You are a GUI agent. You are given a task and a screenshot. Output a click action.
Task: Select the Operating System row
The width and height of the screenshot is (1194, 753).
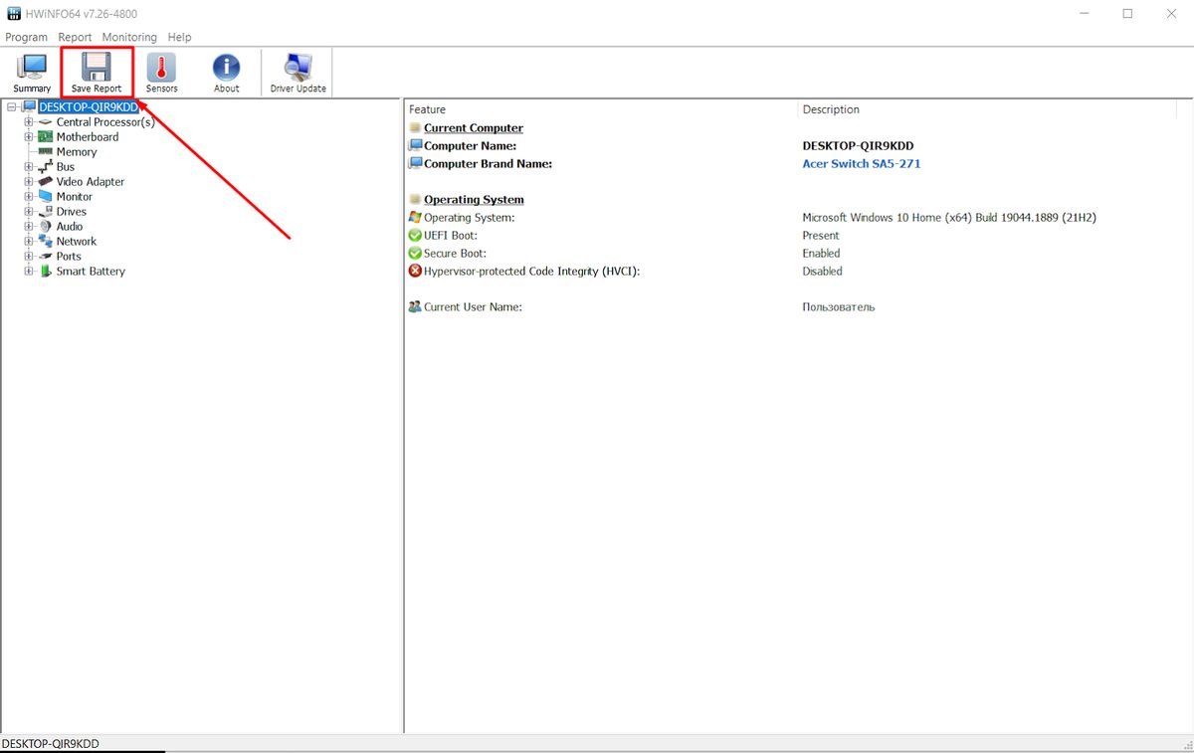(x=470, y=218)
